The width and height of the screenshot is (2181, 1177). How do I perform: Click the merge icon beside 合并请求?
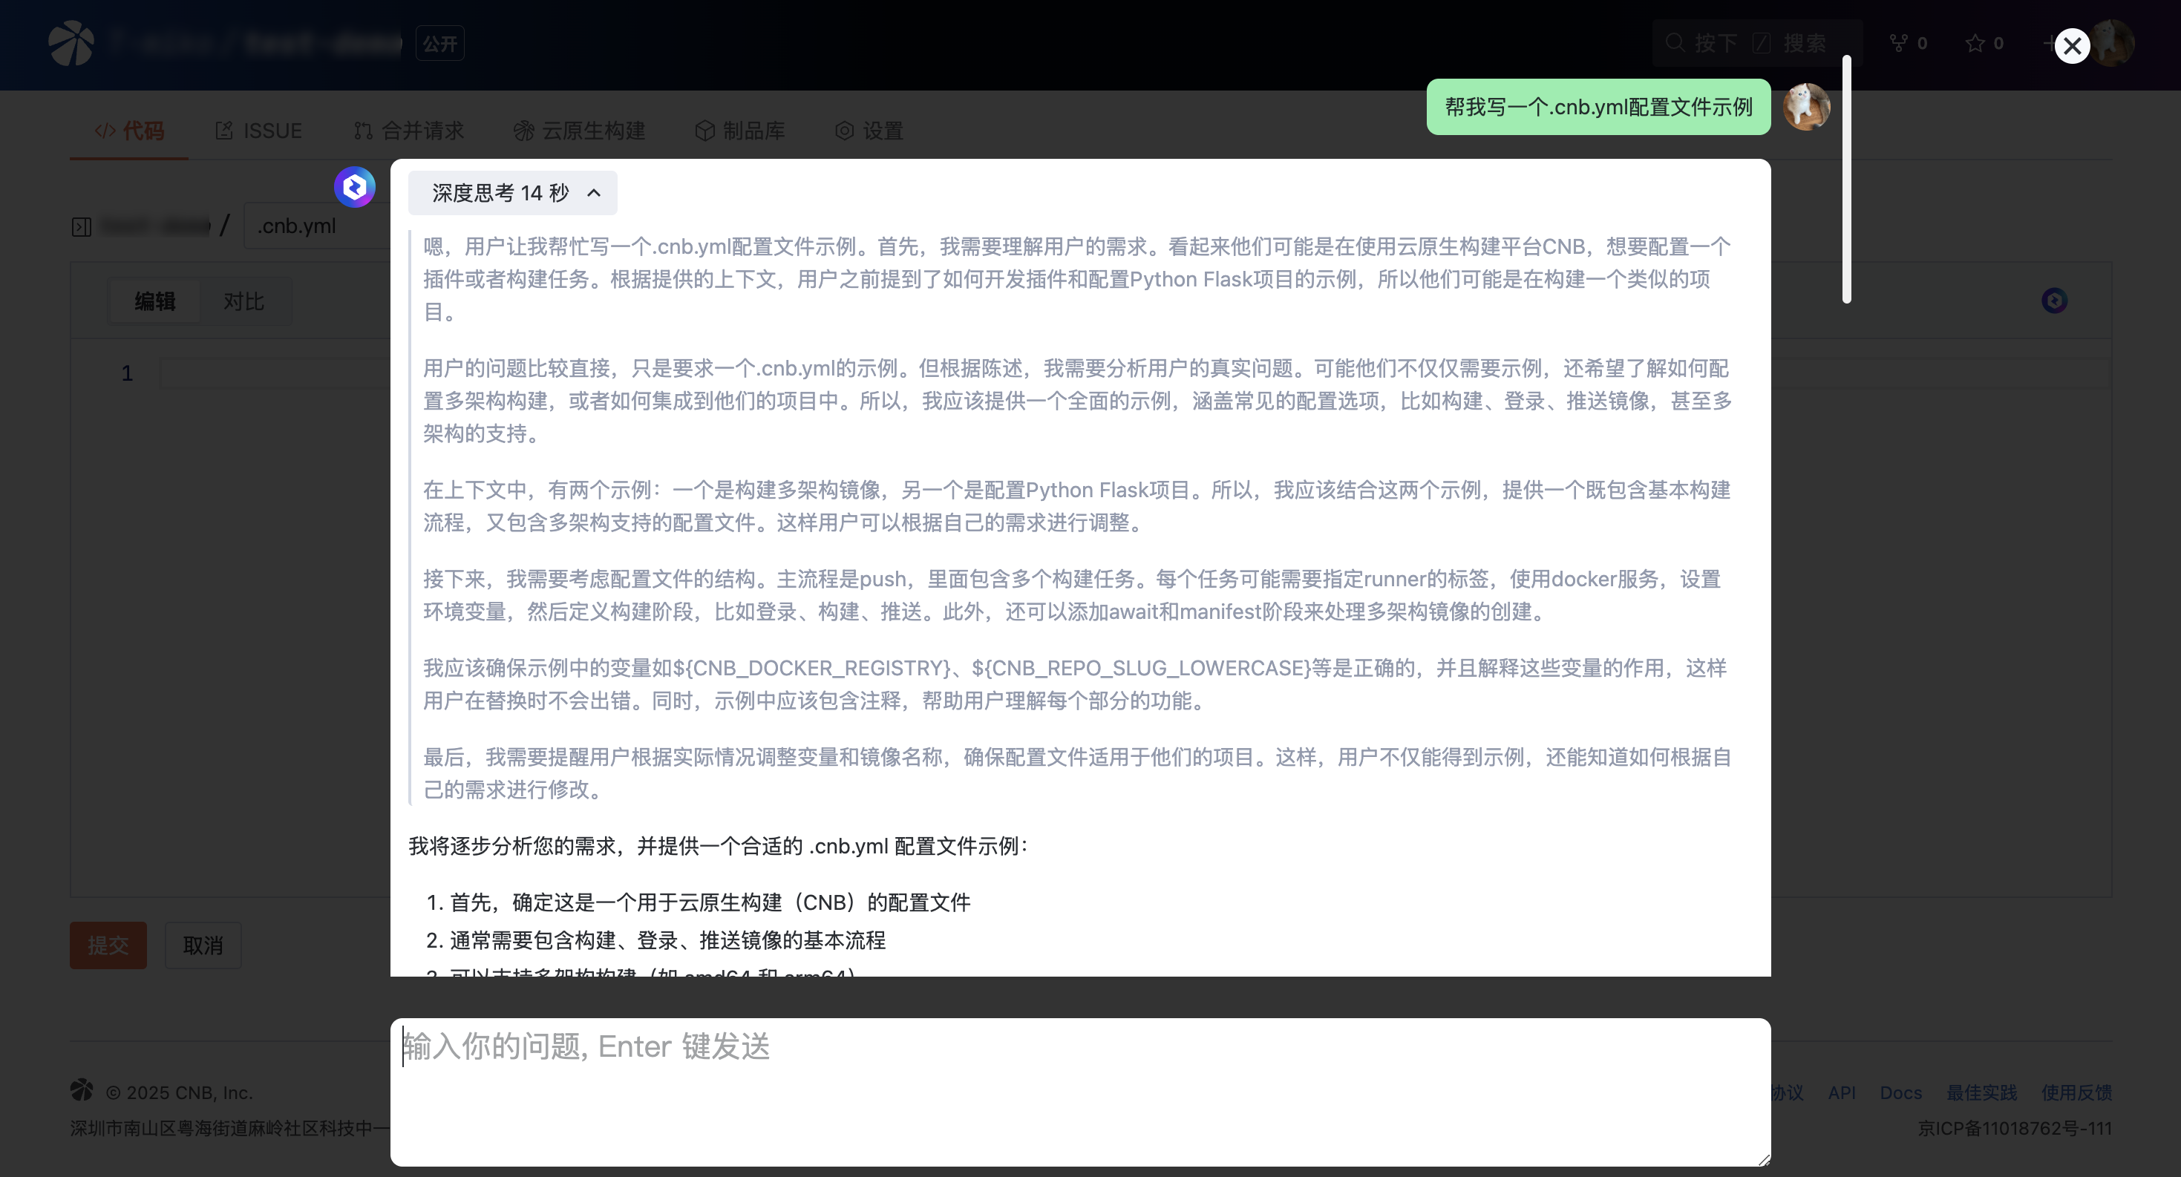tap(363, 131)
